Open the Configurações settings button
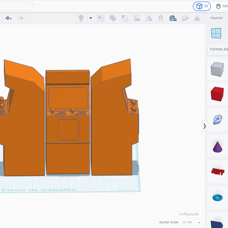 189,214
